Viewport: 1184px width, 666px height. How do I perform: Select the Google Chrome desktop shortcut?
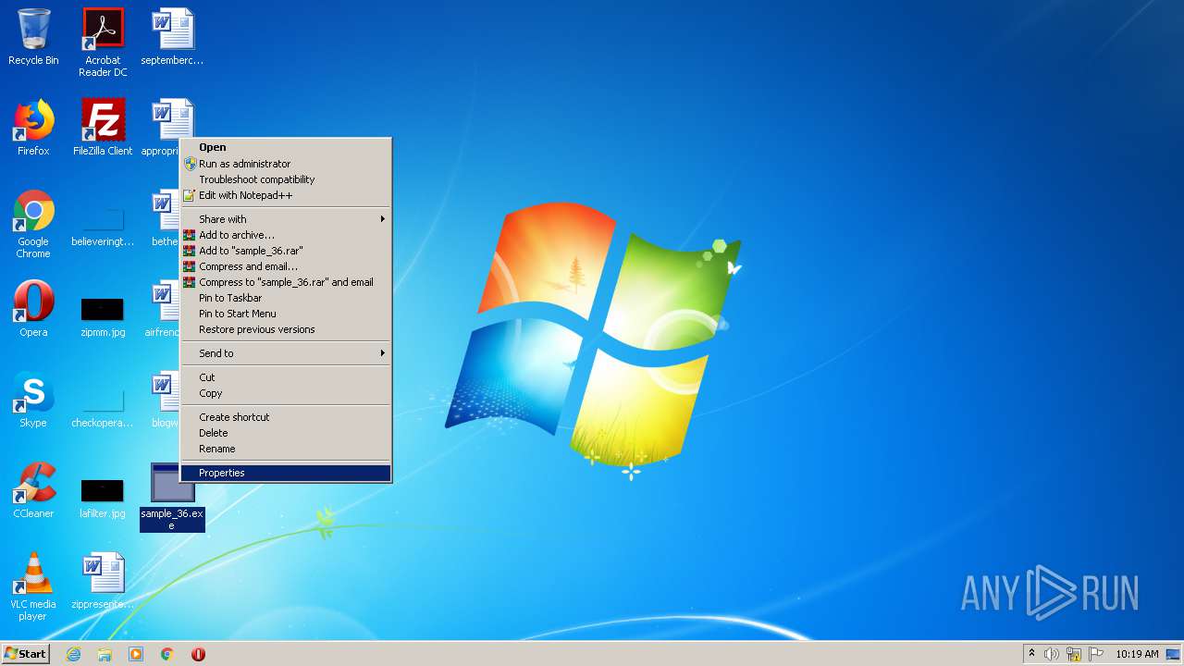tap(33, 224)
